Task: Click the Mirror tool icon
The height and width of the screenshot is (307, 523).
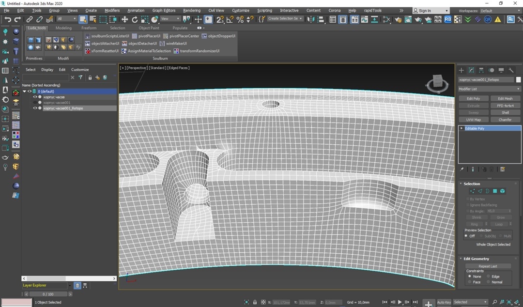Action: pos(310,19)
